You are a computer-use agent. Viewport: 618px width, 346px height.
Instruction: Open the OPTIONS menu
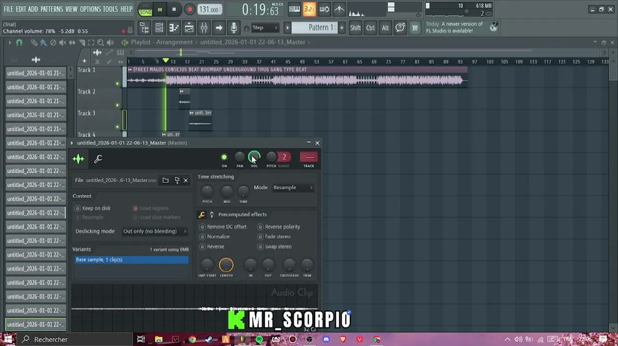coord(90,9)
